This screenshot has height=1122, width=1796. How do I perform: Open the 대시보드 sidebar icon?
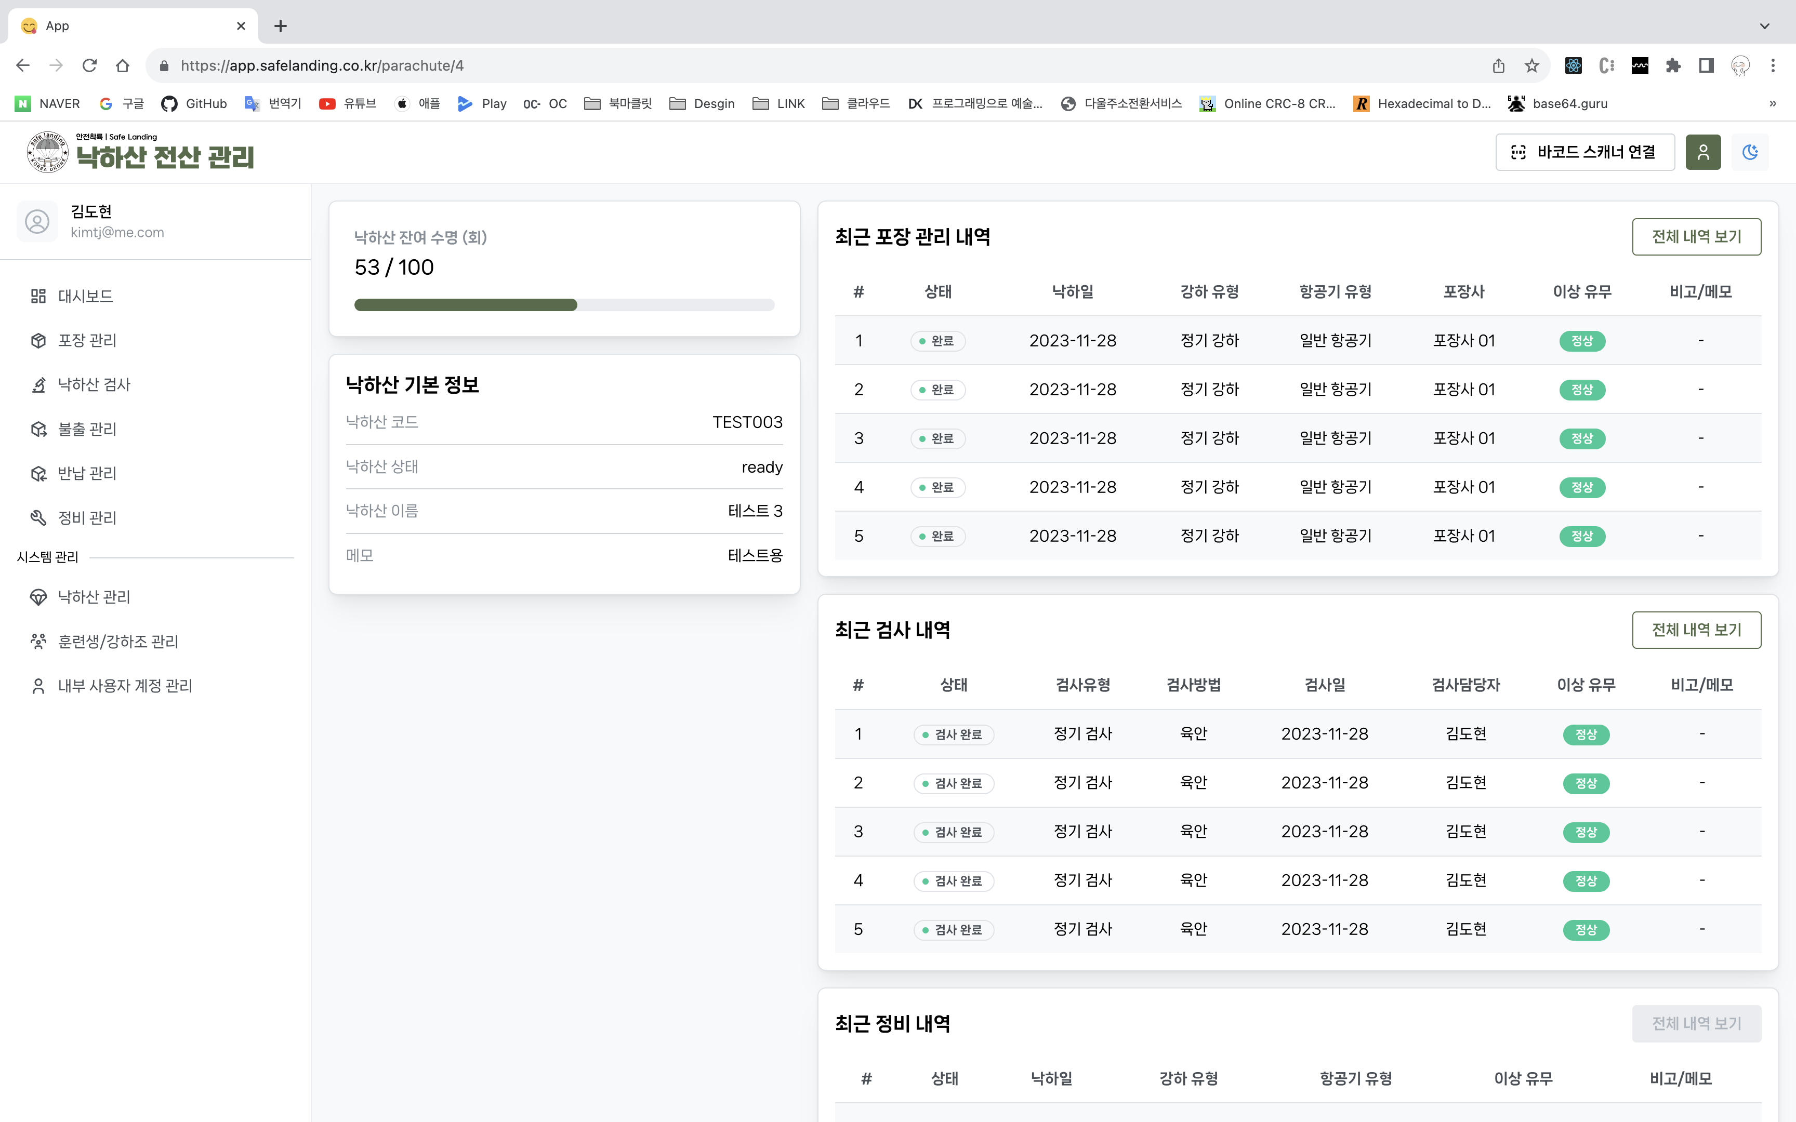click(x=38, y=296)
